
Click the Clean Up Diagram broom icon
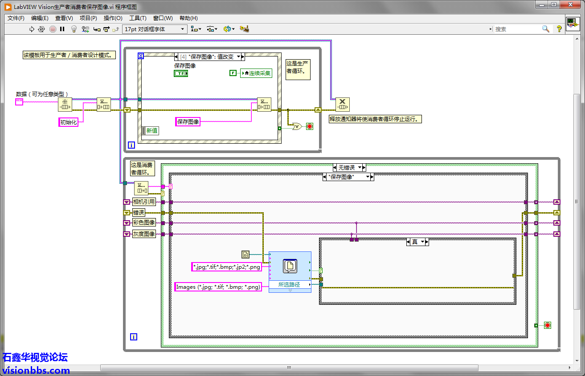point(244,29)
